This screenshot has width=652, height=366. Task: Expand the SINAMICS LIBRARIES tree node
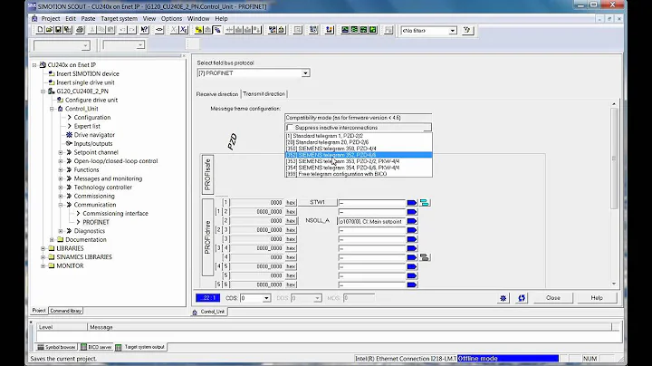[43, 257]
